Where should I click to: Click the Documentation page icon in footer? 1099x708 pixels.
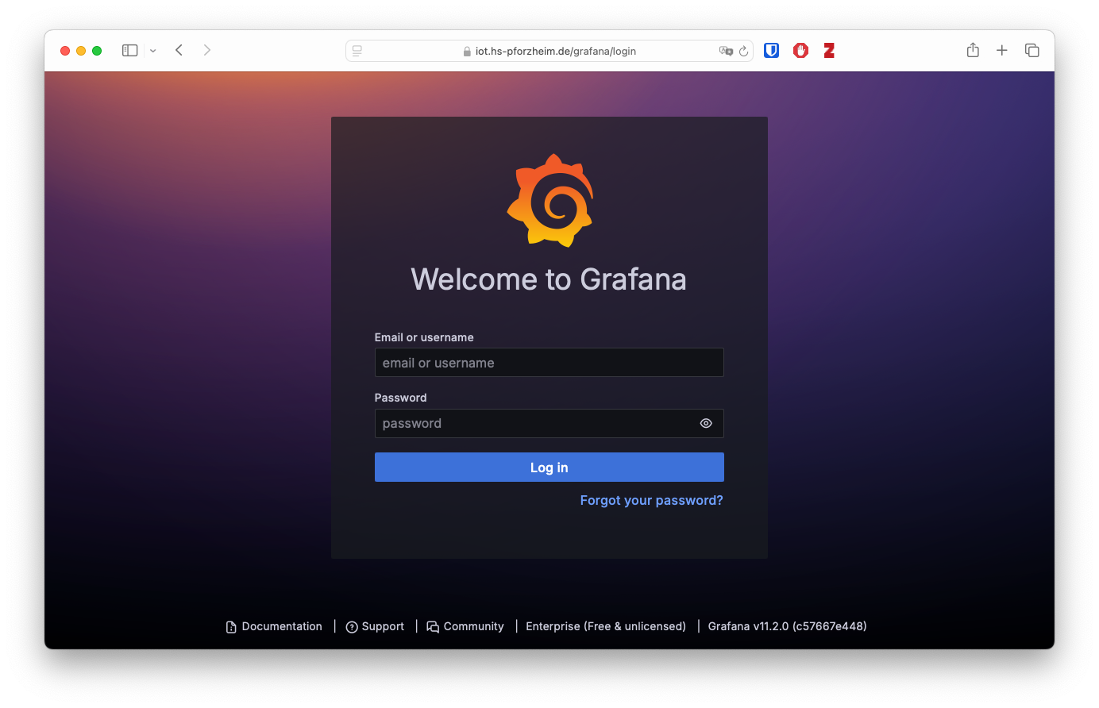pos(229,626)
